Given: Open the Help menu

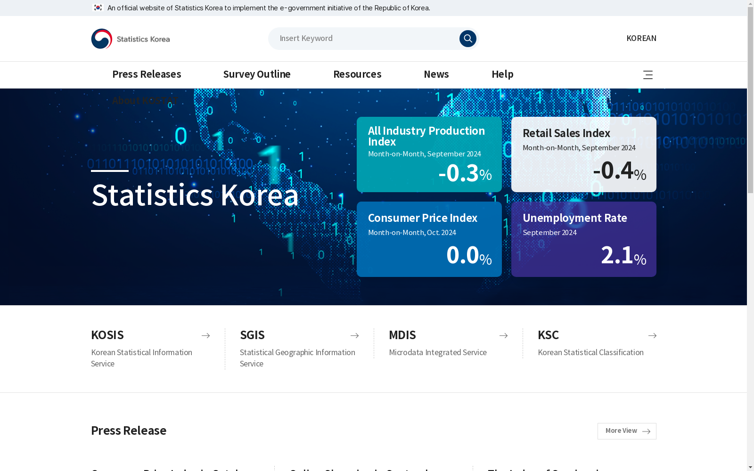Looking at the screenshot, I should [502, 74].
